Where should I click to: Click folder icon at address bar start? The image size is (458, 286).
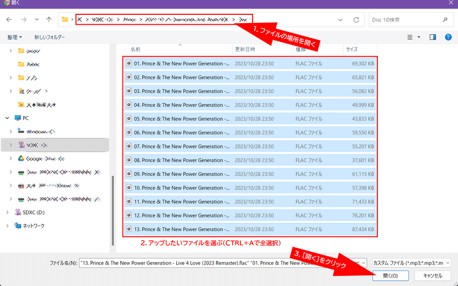click(x=65, y=19)
